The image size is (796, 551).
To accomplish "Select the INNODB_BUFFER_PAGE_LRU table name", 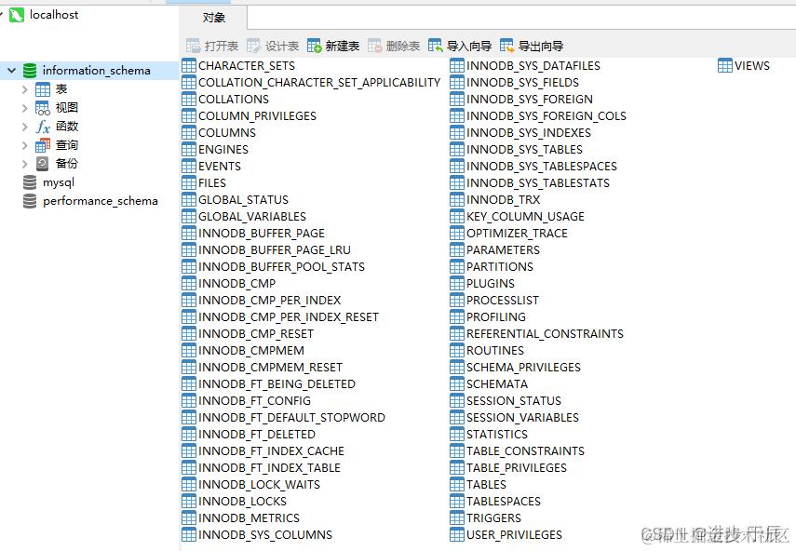I will coord(275,249).
